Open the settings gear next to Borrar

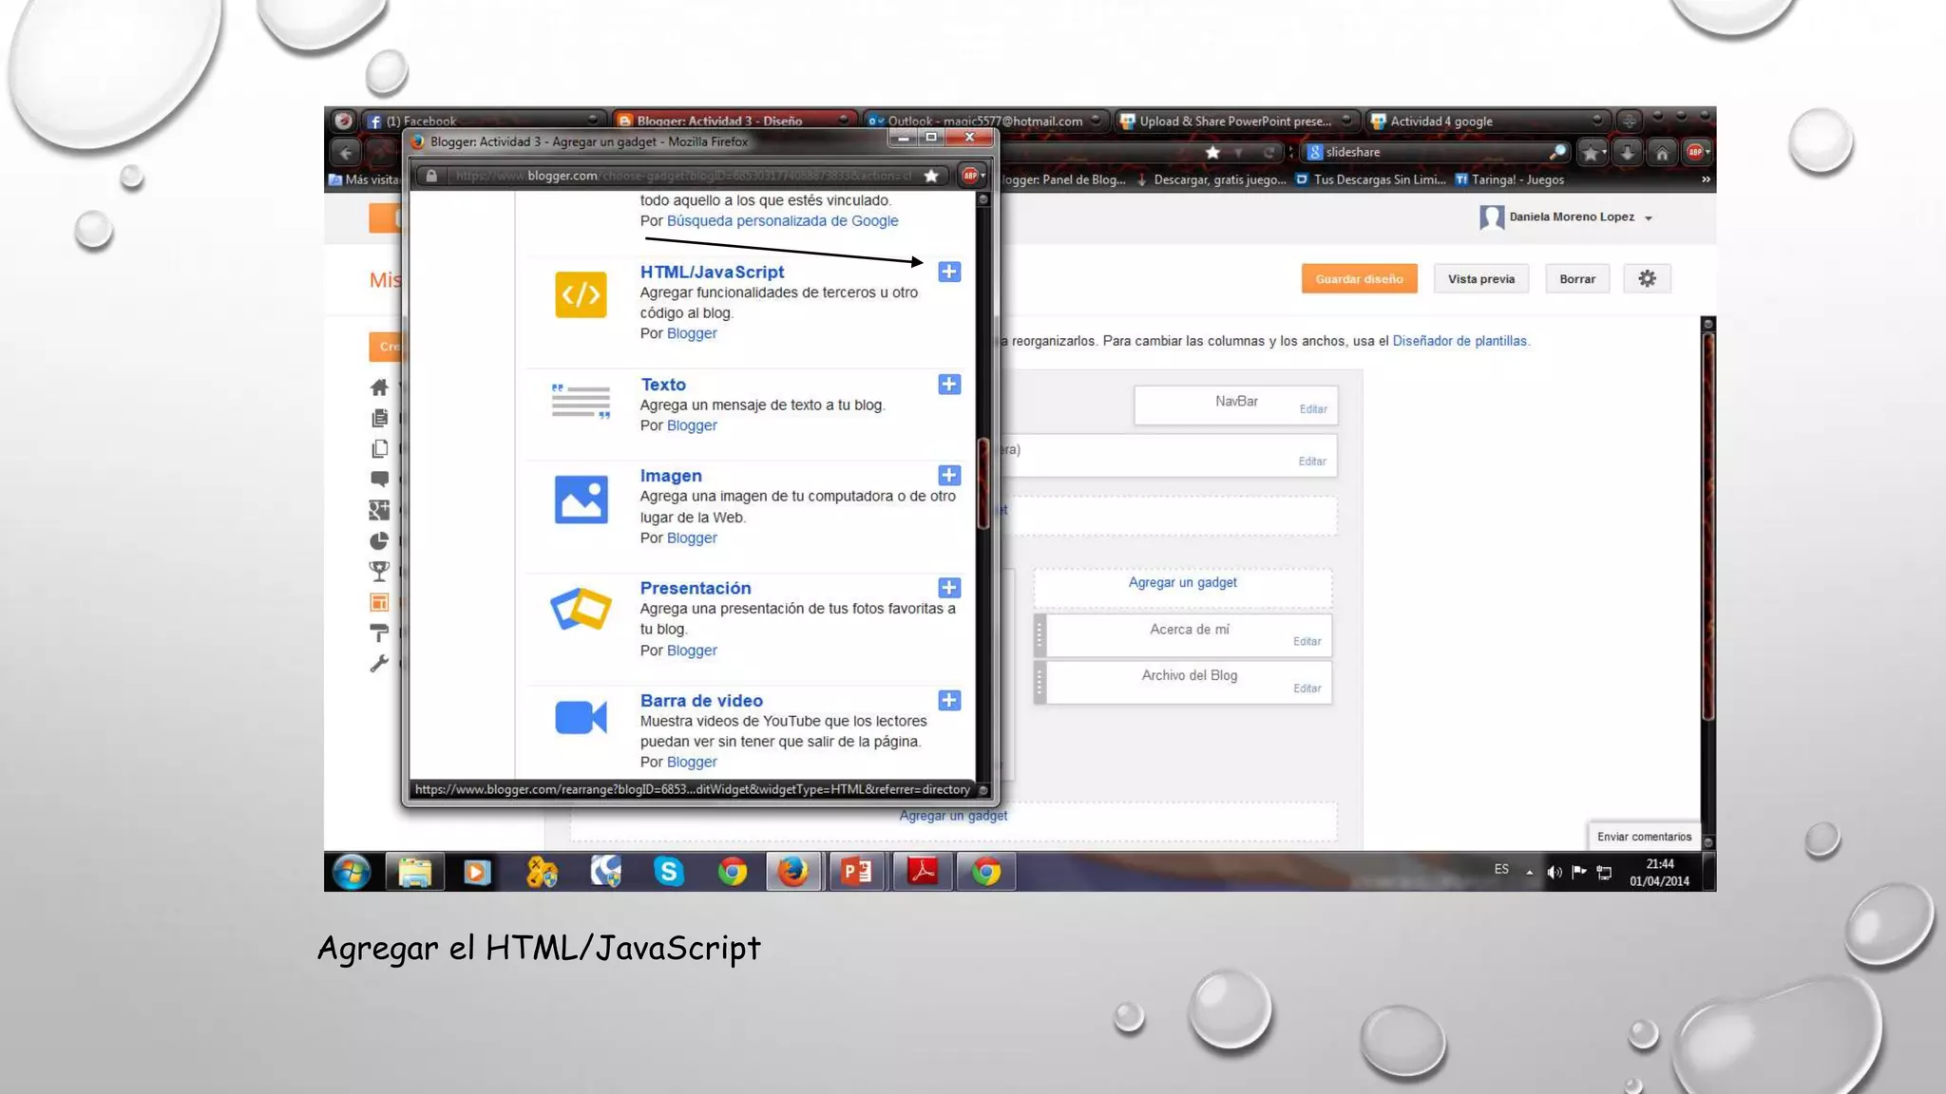1647,279
